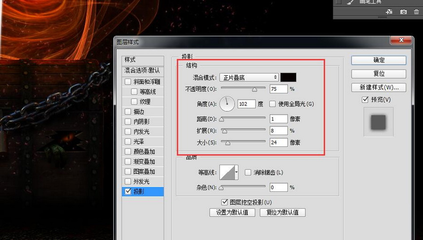Click the 大小 value field showing 24
The height and width of the screenshot is (240, 423).
tap(279, 143)
